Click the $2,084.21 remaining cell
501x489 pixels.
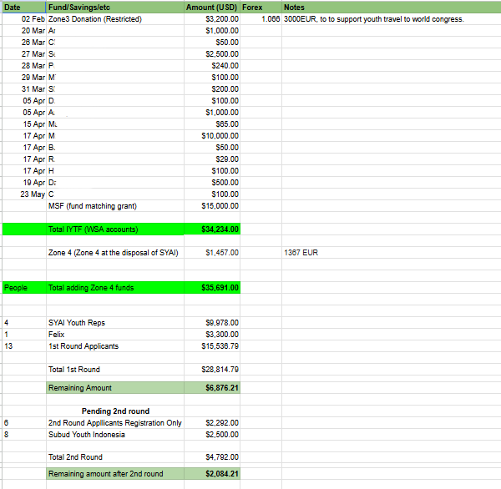pyautogui.click(x=212, y=474)
